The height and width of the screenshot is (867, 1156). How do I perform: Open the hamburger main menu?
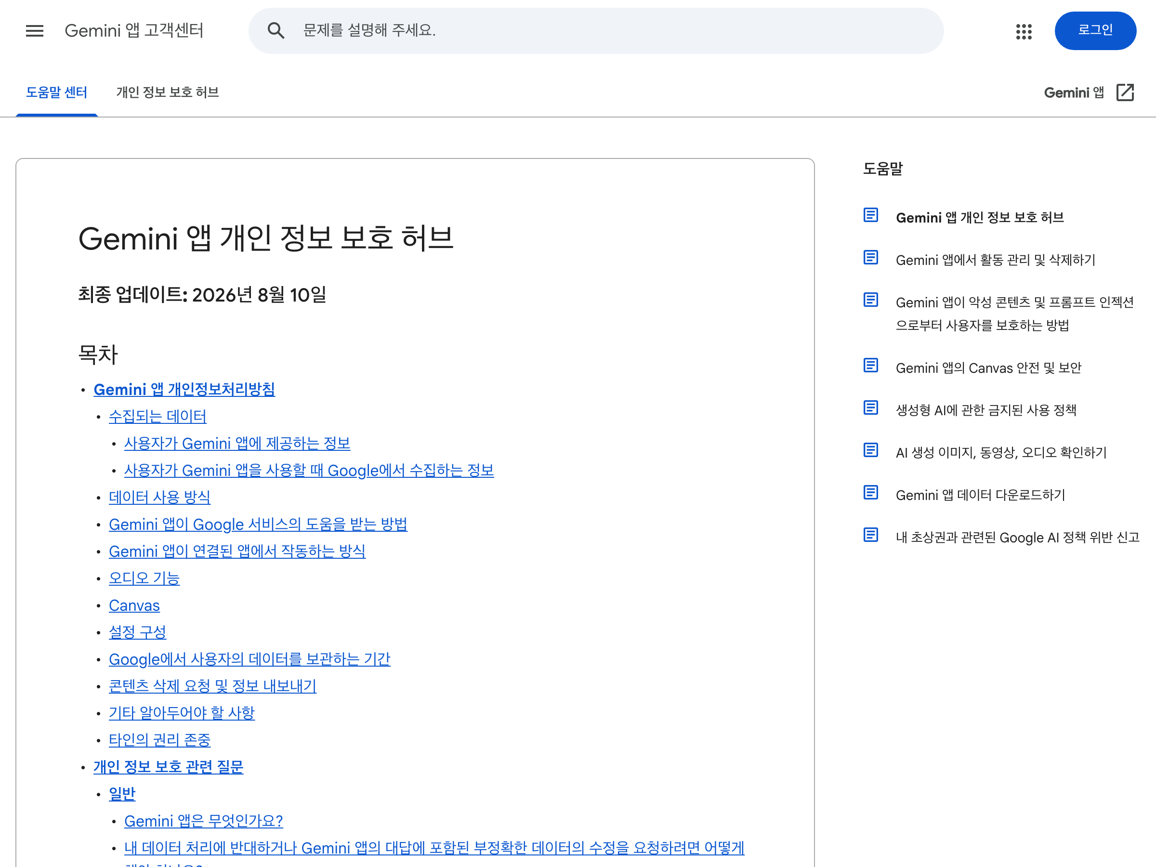coord(35,30)
